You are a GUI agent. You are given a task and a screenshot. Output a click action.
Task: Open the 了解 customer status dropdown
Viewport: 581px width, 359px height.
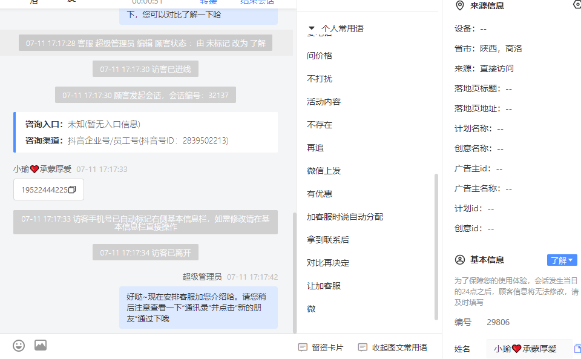tap(562, 260)
